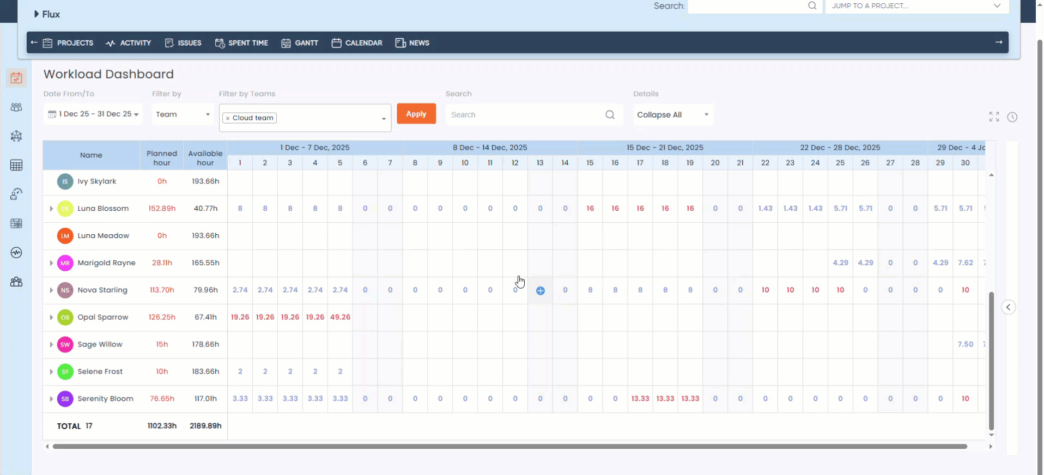
Task: Click Serenity Bloom's avatar
Action: (65, 399)
